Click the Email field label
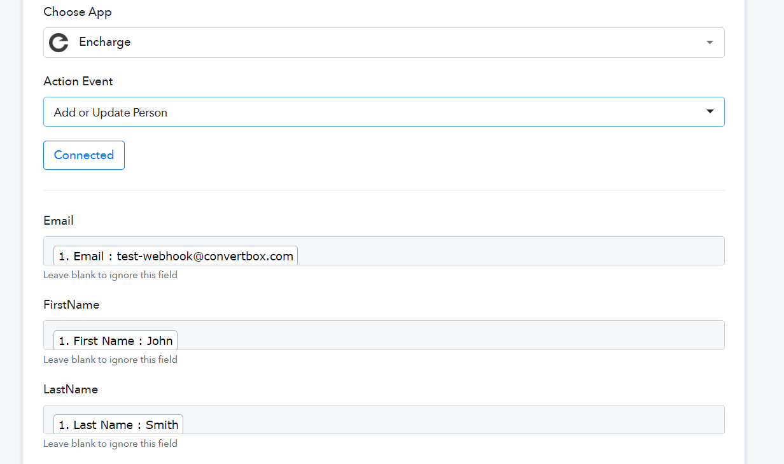This screenshot has width=784, height=464. pos(59,221)
